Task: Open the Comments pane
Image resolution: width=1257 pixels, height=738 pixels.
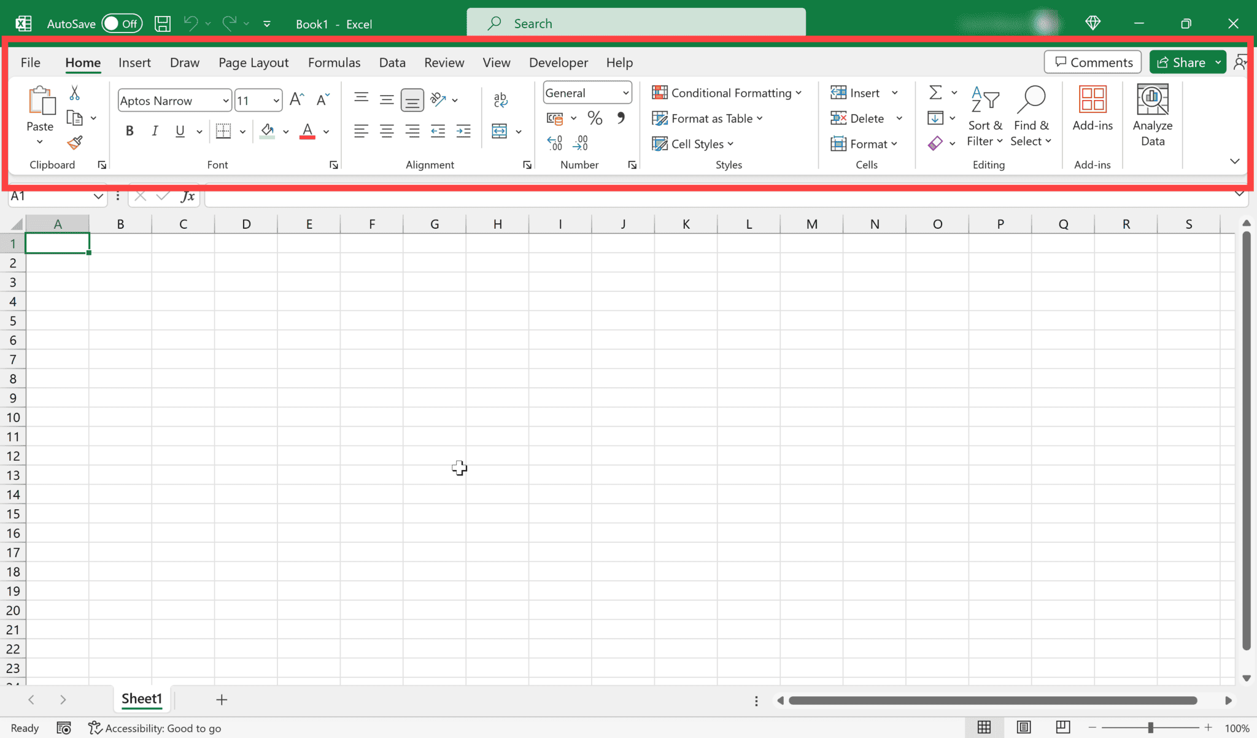Action: pos(1092,62)
